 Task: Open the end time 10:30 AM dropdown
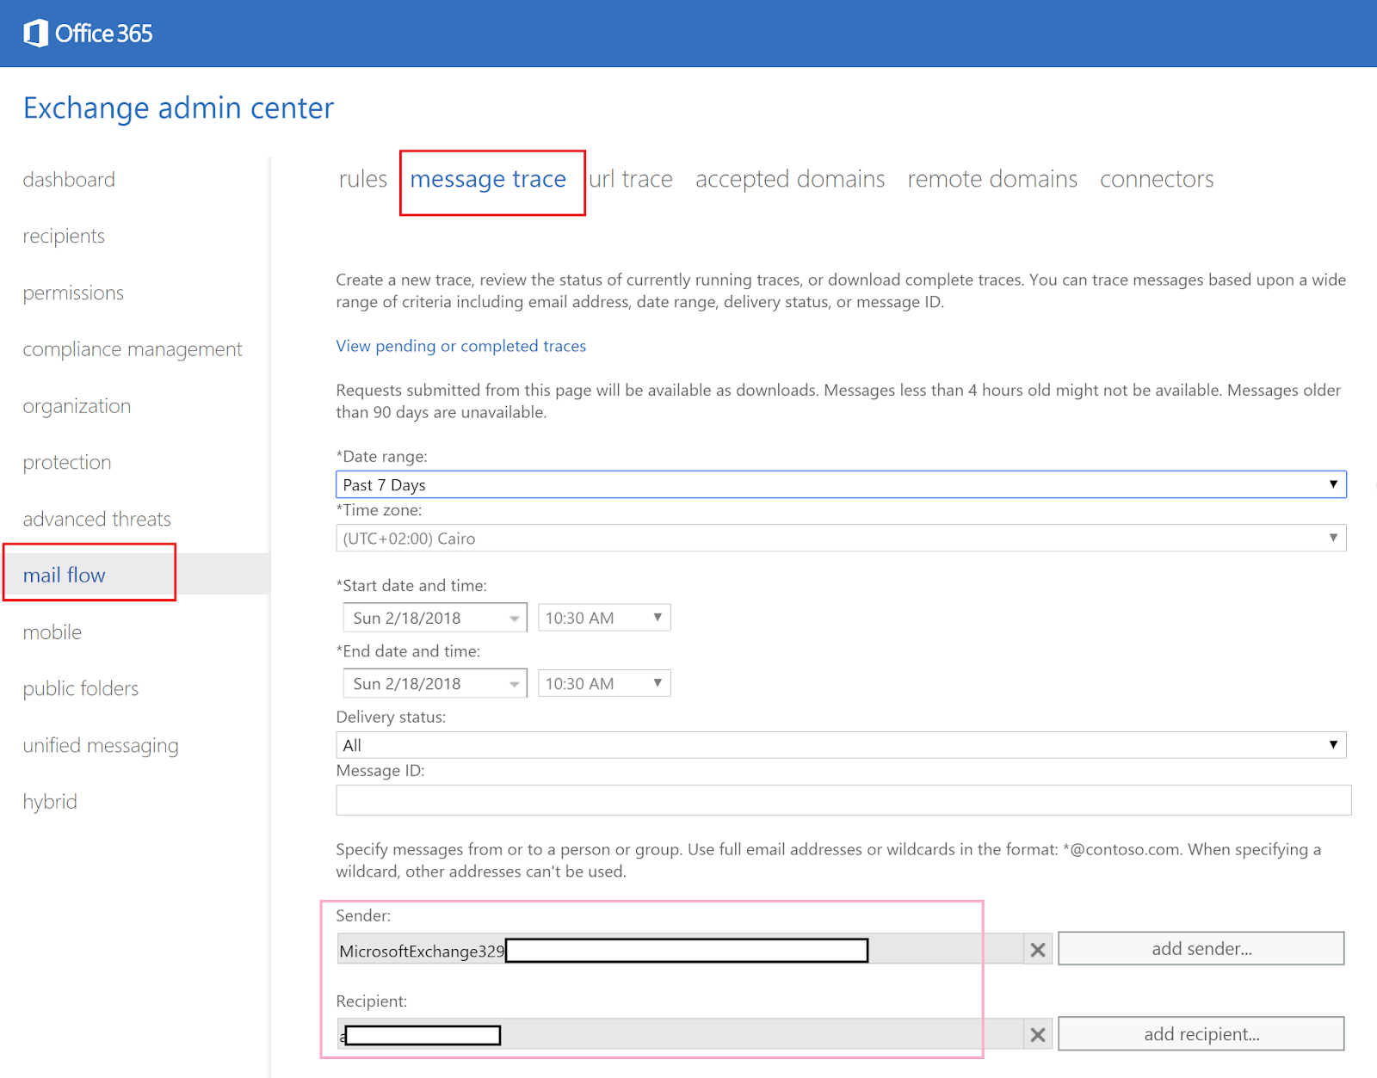coord(604,684)
